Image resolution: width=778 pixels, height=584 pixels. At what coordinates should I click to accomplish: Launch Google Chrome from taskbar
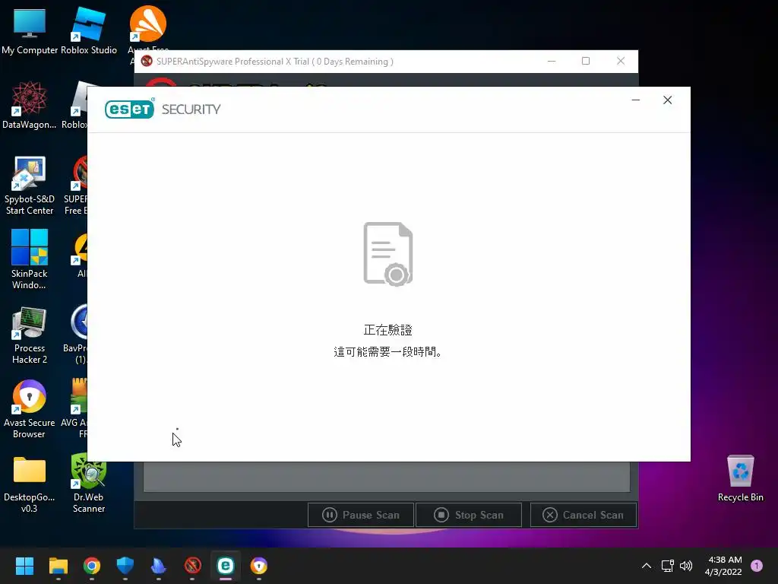92,566
